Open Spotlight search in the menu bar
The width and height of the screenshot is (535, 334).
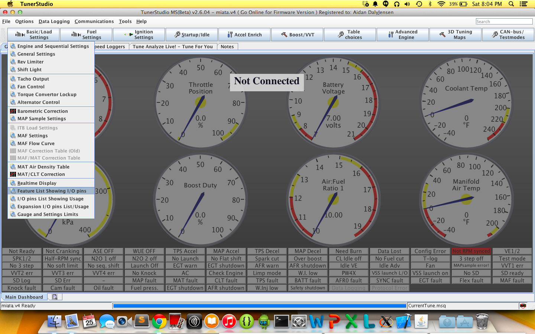(x=511, y=4)
